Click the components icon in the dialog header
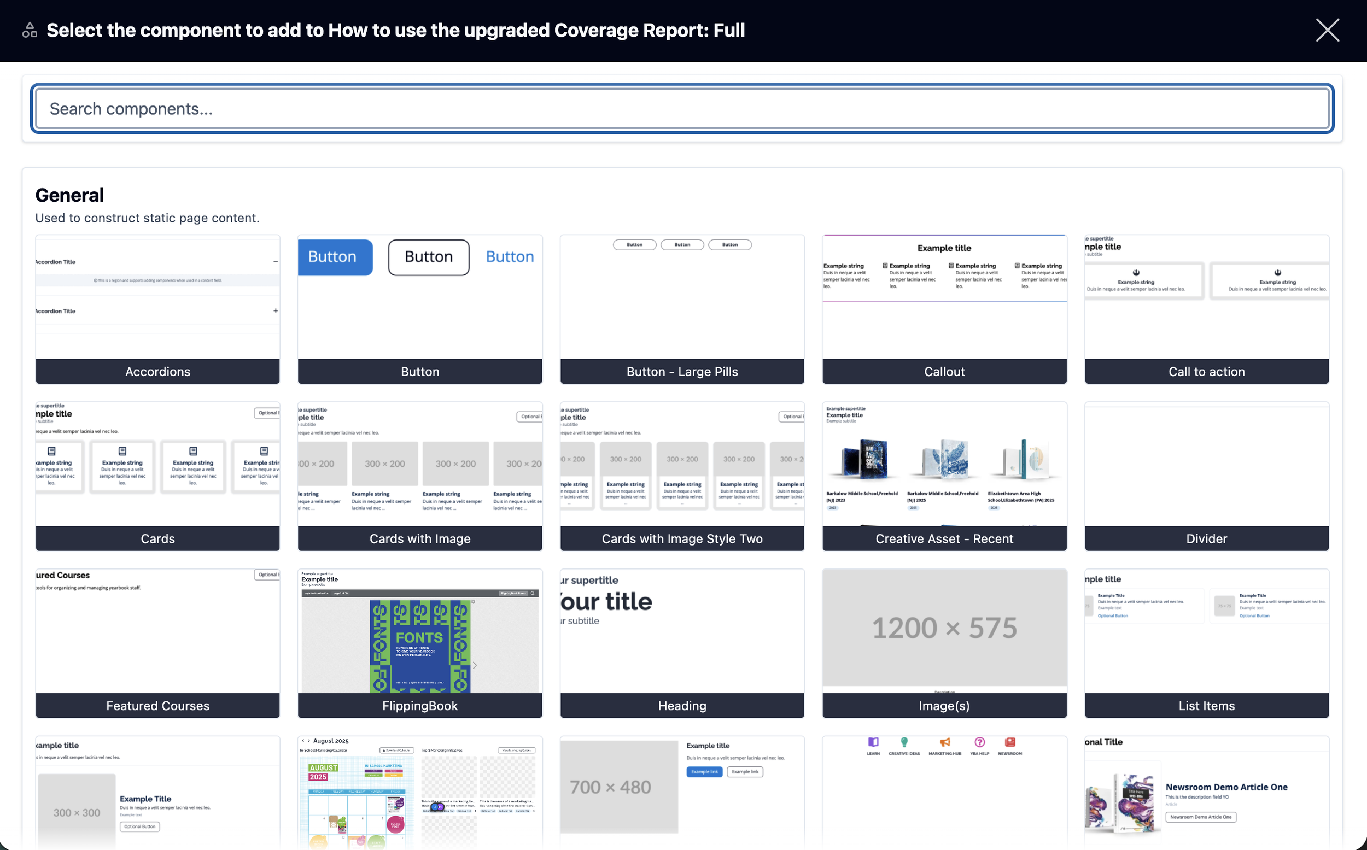1367x850 pixels. [30, 31]
